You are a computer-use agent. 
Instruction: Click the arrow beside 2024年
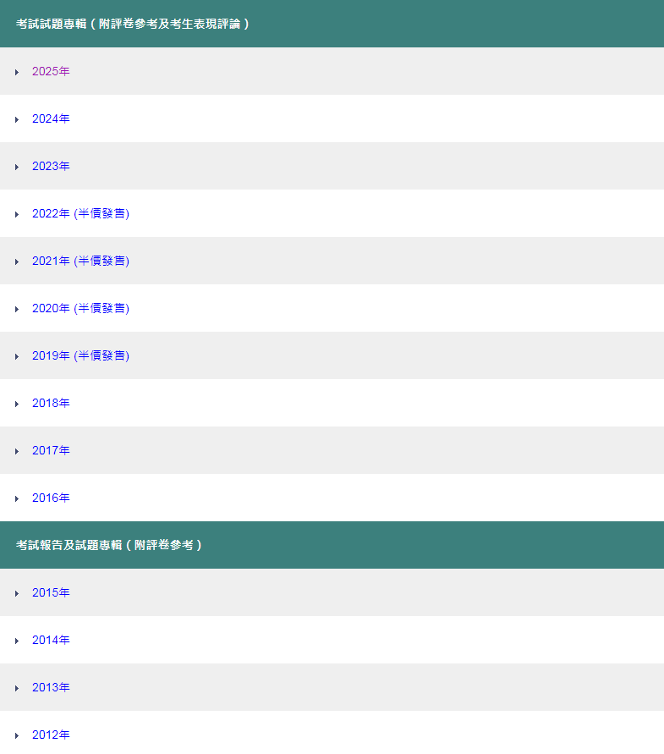(17, 119)
